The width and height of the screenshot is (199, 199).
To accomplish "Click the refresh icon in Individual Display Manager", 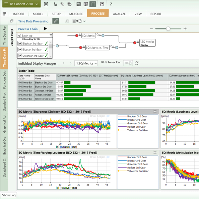I will (137, 63).
